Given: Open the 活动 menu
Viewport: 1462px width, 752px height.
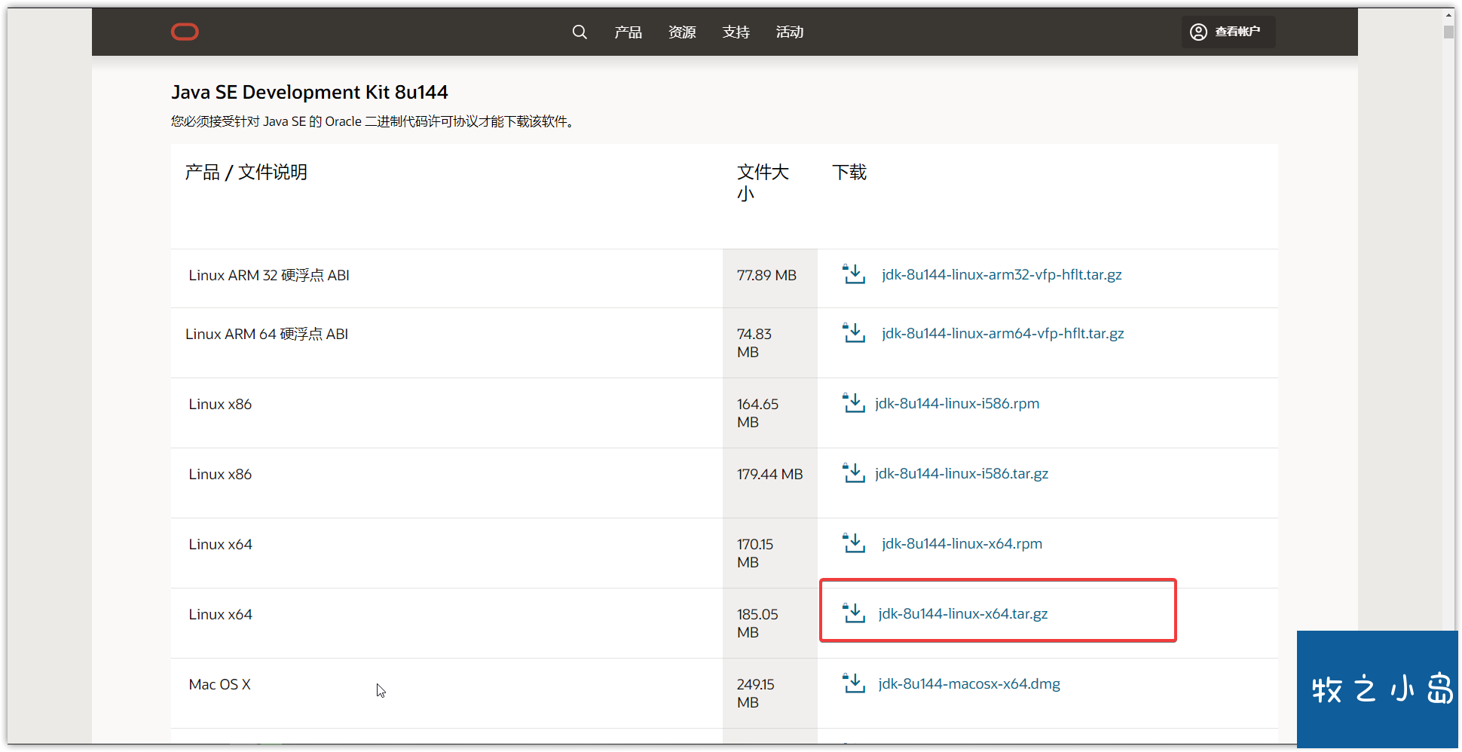Looking at the screenshot, I should pos(790,32).
